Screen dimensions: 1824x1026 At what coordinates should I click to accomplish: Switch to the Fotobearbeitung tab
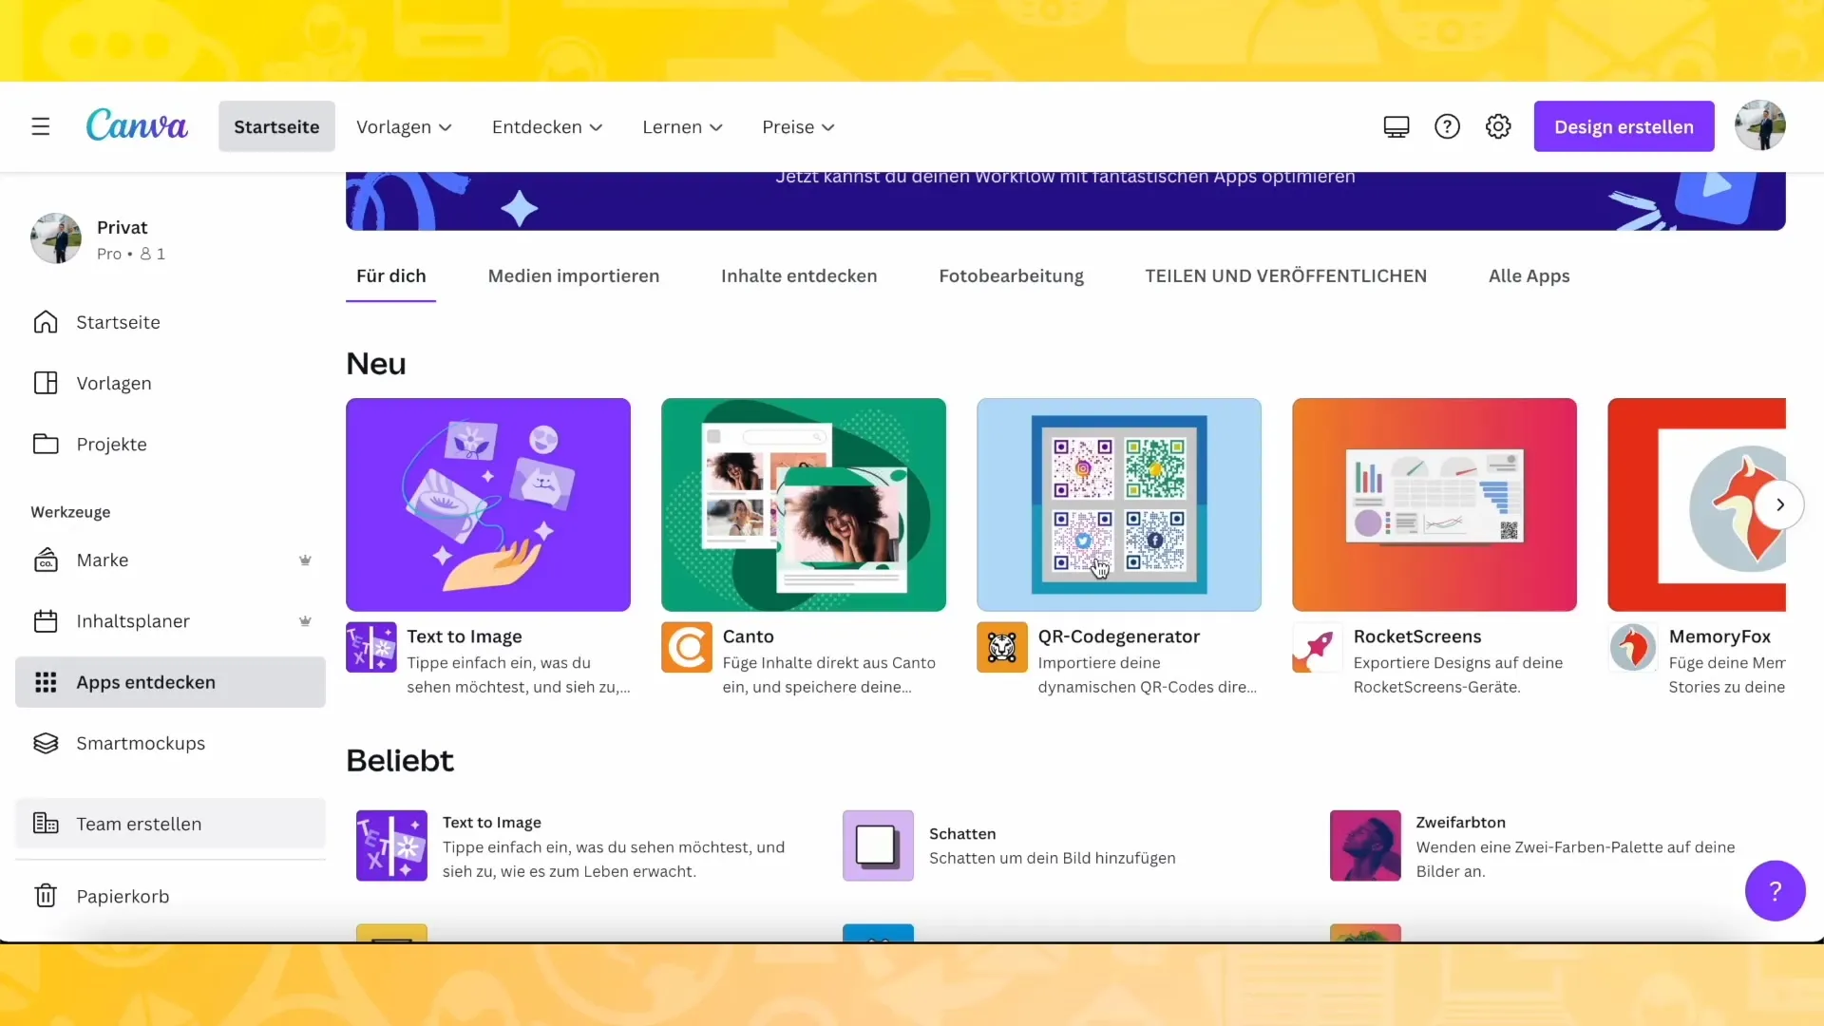1011,275
